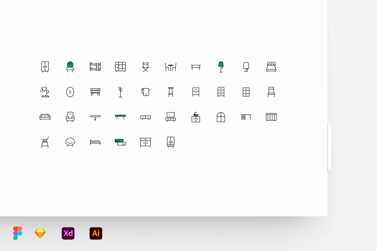Select the low TV console icon
Viewport: 377px width, 251px height.
[x=146, y=117]
